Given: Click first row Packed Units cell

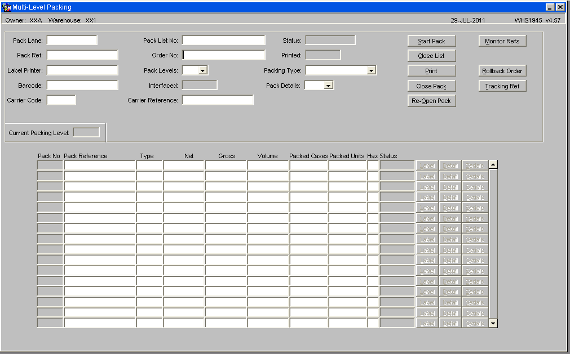Looking at the screenshot, I should (348, 166).
